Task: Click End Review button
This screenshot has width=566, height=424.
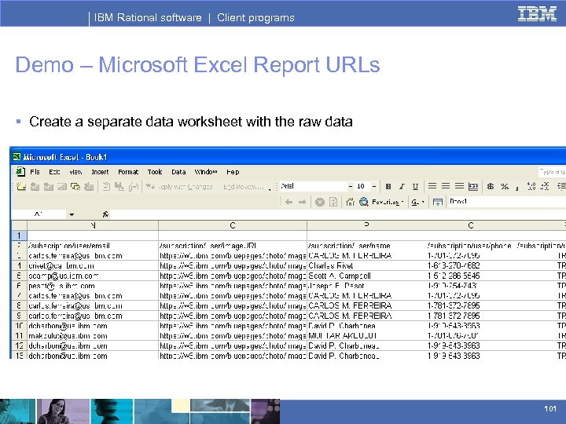Action: pyautogui.click(x=243, y=187)
